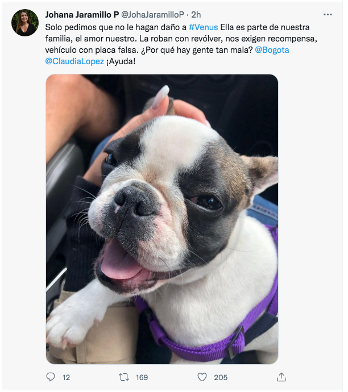
Task: Click the retweet count 169
Action: [142, 377]
